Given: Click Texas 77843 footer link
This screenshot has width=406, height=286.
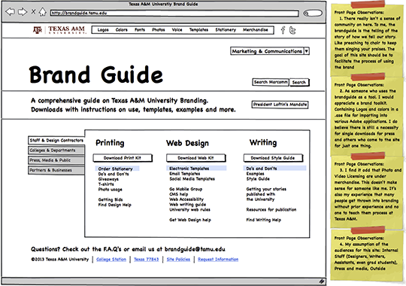Looking at the screenshot, I should (146, 260).
